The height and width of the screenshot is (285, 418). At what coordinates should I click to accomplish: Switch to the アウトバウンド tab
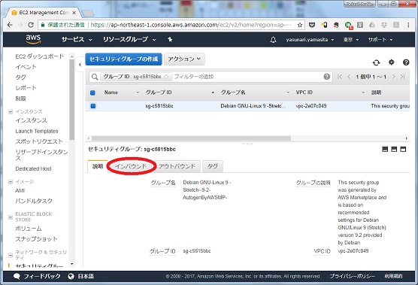177,166
